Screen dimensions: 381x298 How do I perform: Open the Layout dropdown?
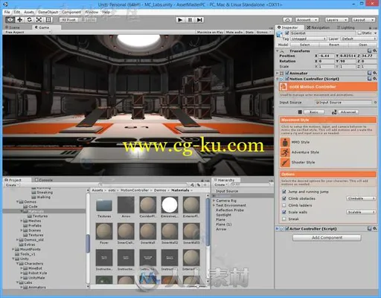[363, 20]
